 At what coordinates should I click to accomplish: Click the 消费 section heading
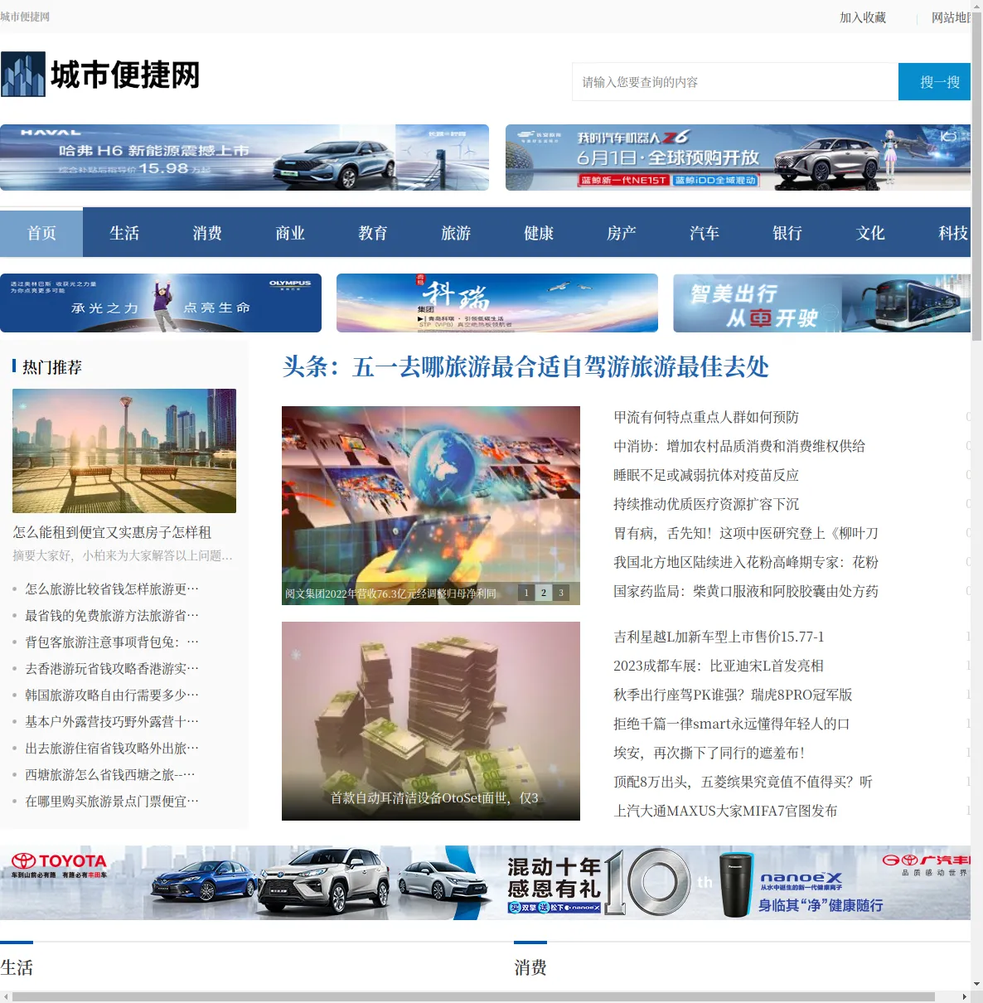(530, 967)
